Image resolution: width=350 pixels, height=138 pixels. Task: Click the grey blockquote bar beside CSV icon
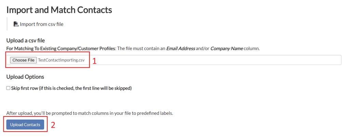pos(7,24)
